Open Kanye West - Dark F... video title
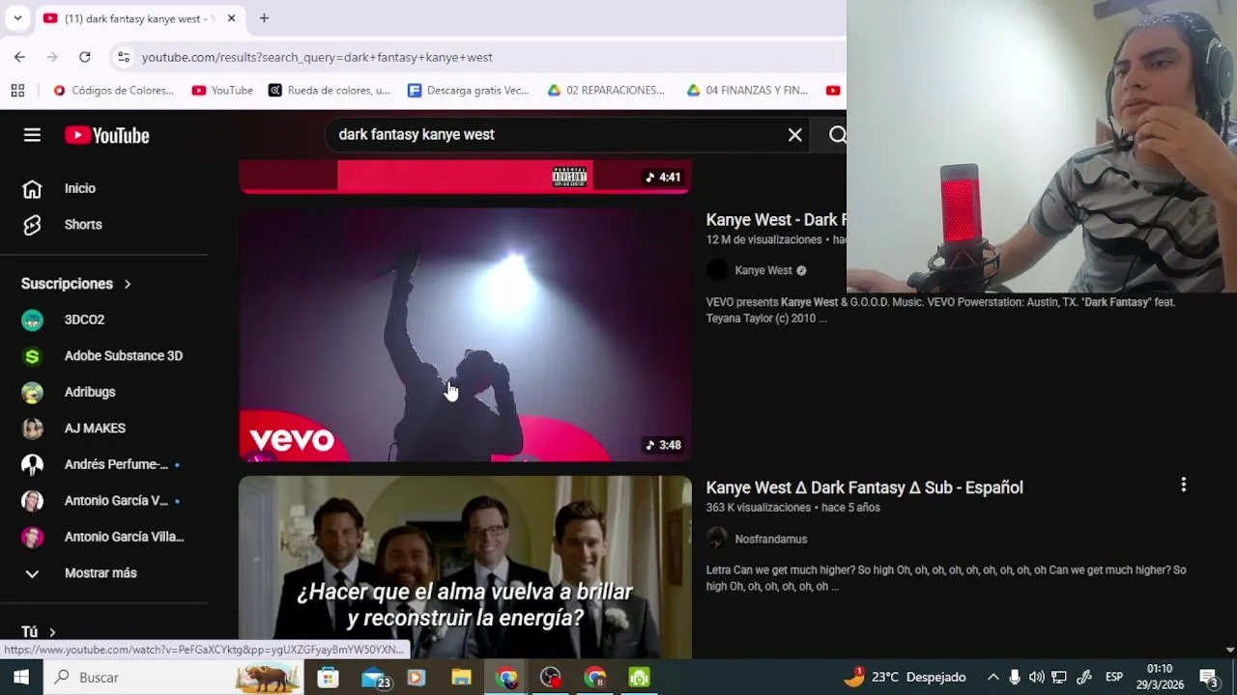The width and height of the screenshot is (1237, 695). click(776, 220)
